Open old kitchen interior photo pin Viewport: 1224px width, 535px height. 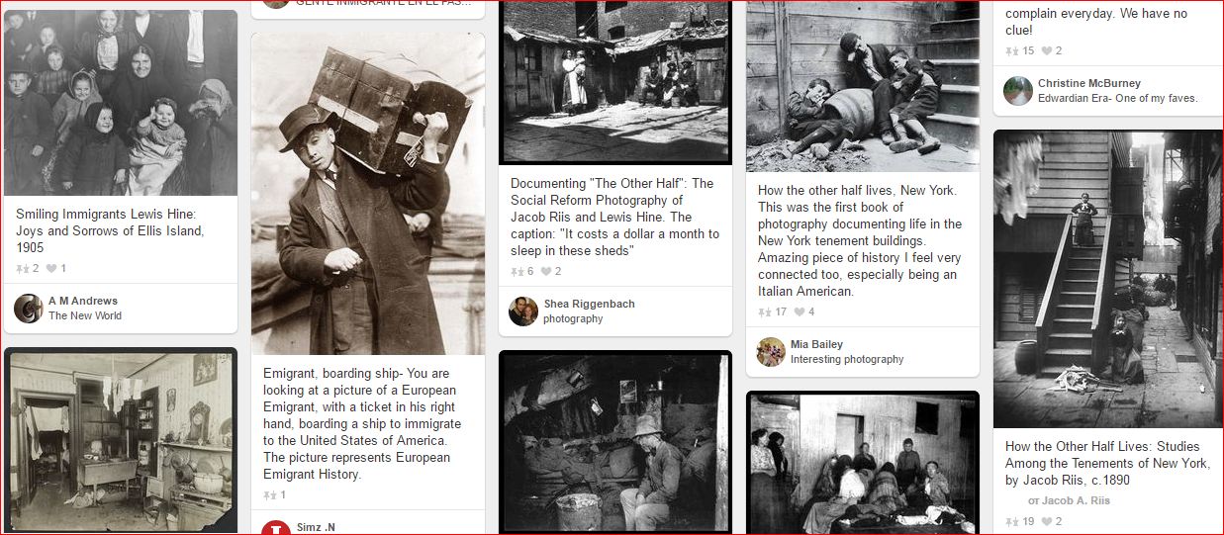pyautogui.click(x=121, y=440)
